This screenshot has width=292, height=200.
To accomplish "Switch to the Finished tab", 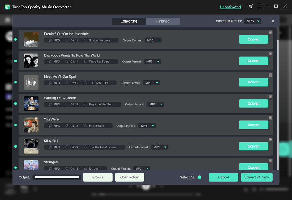I will 163,21.
